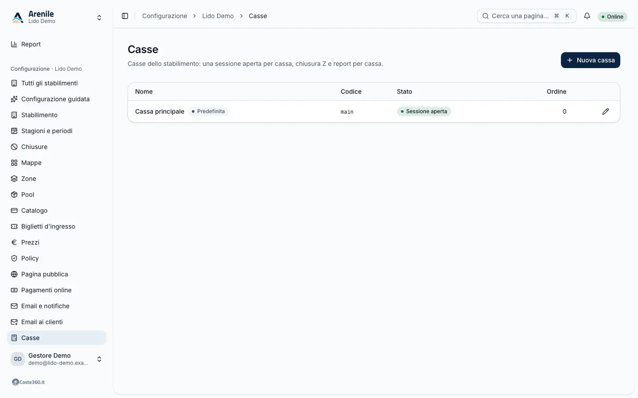
Task: Click the Codice column header
Action: pyautogui.click(x=351, y=92)
